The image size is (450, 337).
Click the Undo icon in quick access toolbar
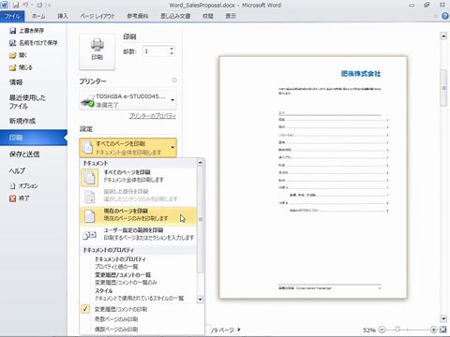pos(25,5)
